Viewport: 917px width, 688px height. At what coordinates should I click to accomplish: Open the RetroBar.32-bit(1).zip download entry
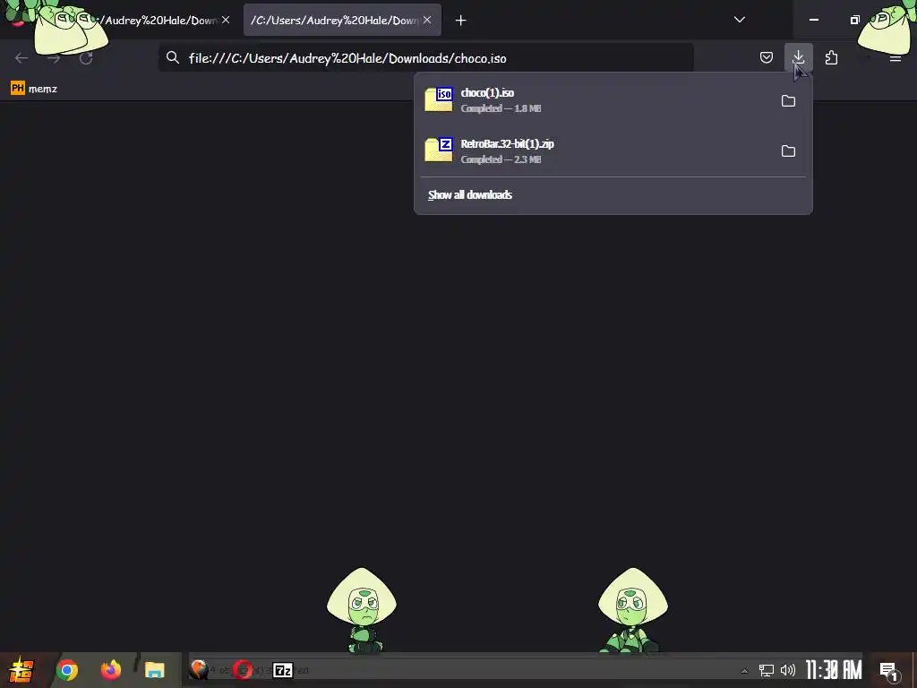[596, 150]
